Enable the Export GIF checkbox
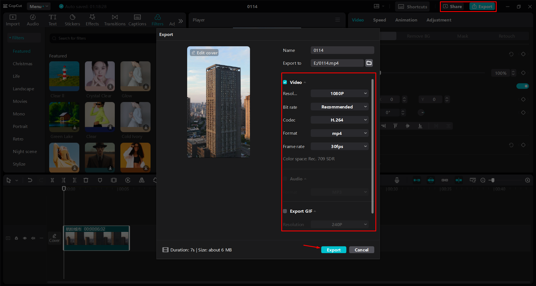Viewport: 536px width, 286px height. pos(285,211)
